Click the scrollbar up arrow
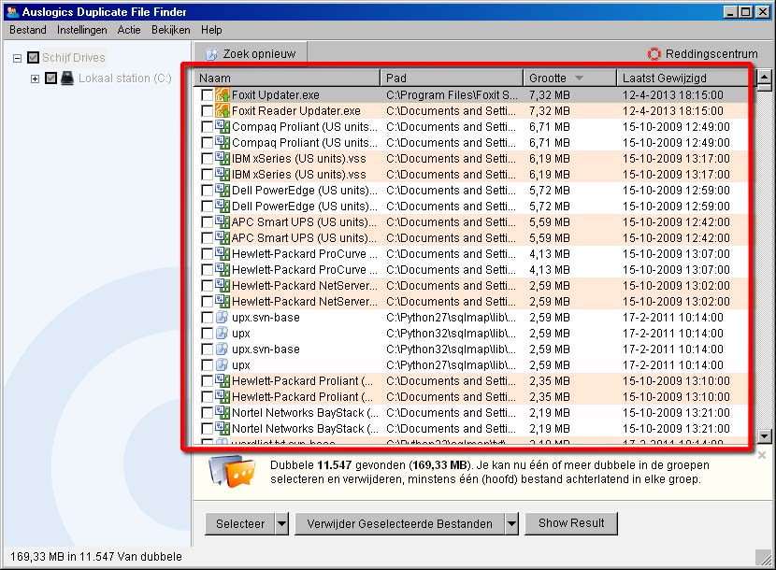This screenshot has height=570, width=776. [765, 77]
